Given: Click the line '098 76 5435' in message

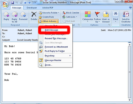Looking at the screenshot, I should tap(13, 65).
